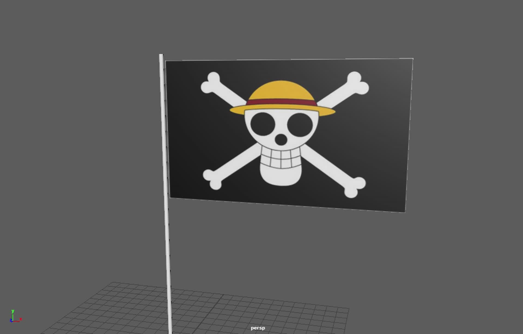Click the origin point of the axis gizmo

point(13,321)
